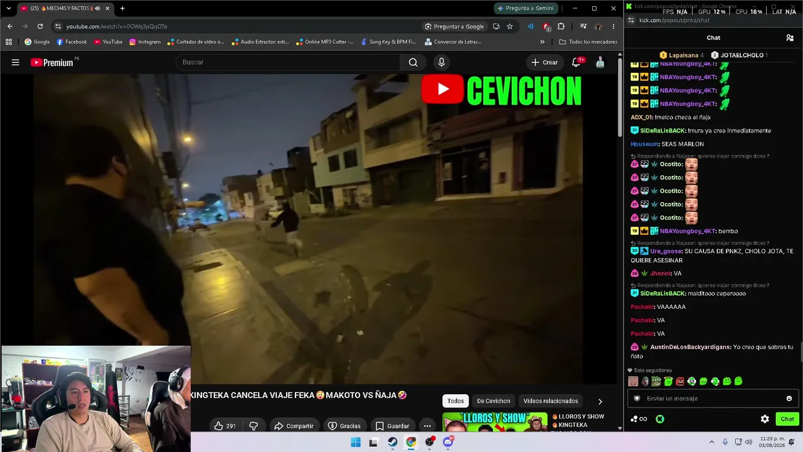Like the video with thumbs-up button
The image size is (803, 452).
click(x=225, y=426)
